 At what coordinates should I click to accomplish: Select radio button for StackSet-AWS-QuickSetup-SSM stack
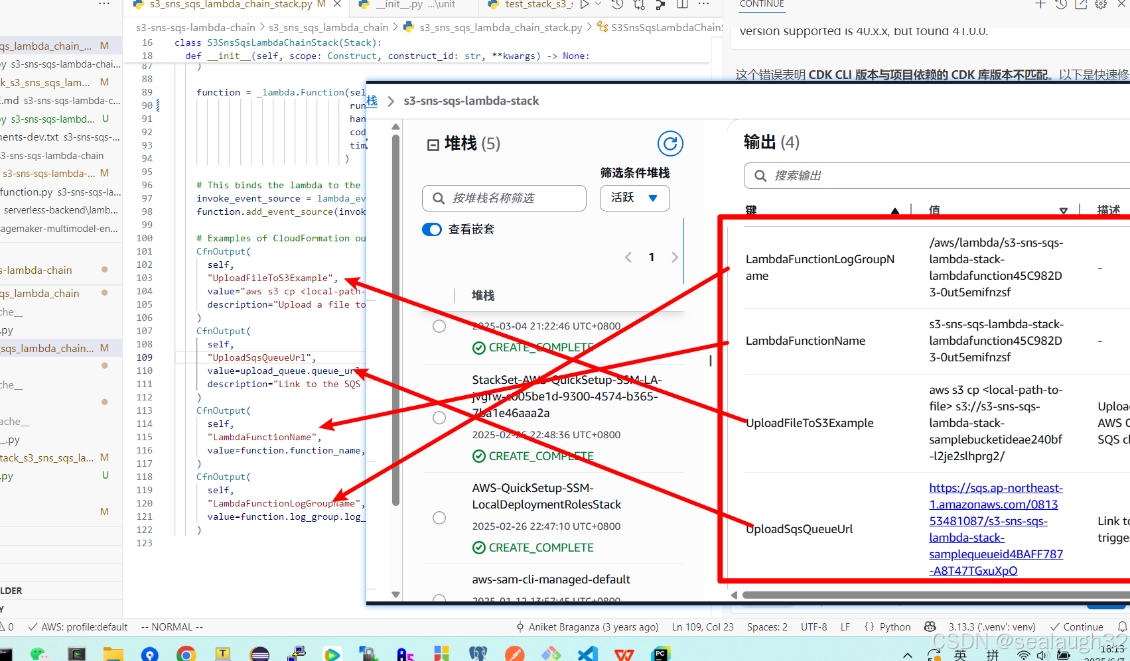(x=439, y=418)
